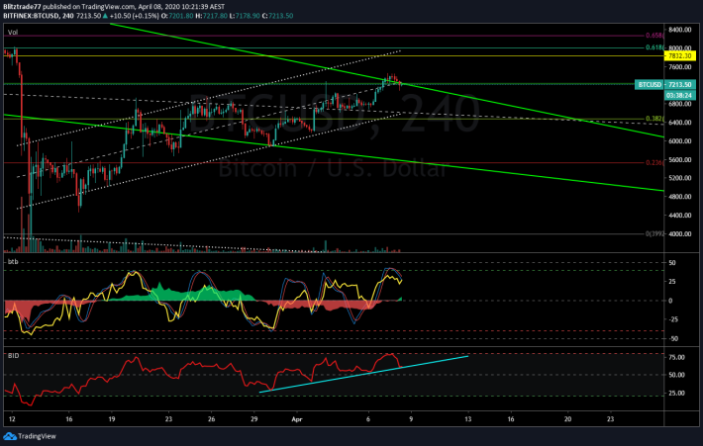The height and width of the screenshot is (446, 703).
Task: Click the TradingView cloud logo icon
Action: [10, 436]
